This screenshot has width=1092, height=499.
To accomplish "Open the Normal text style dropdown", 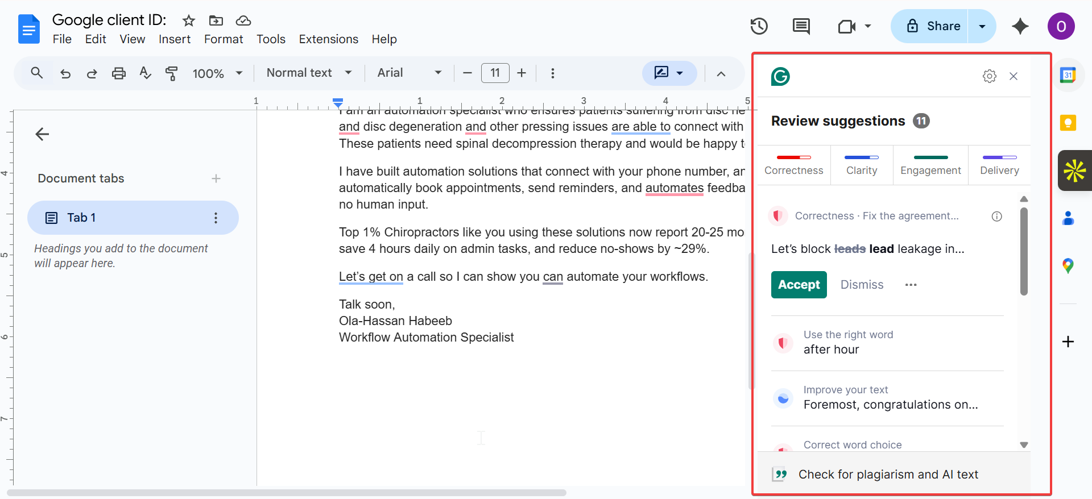I will pyautogui.click(x=309, y=73).
